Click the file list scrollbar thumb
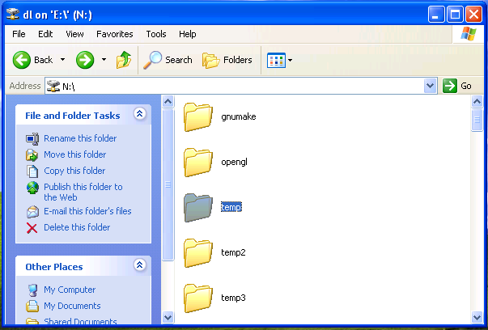488x330 pixels. coord(477,120)
